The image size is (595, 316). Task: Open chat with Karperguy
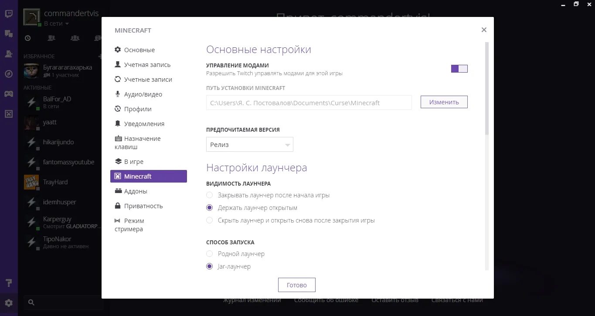point(63,223)
